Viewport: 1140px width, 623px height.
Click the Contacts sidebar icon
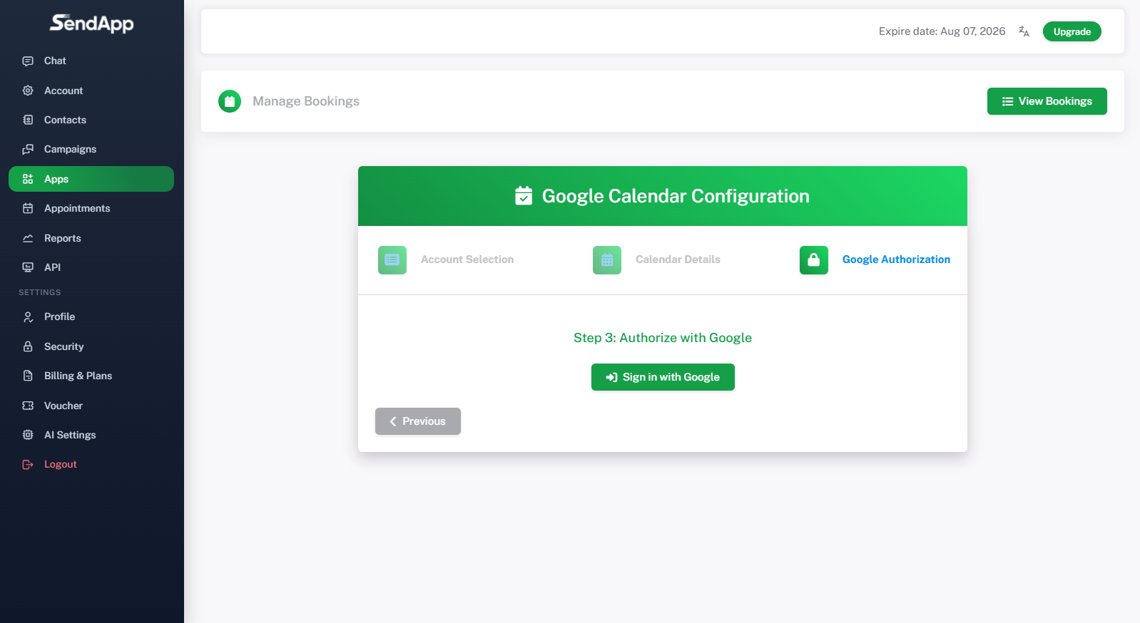point(28,120)
